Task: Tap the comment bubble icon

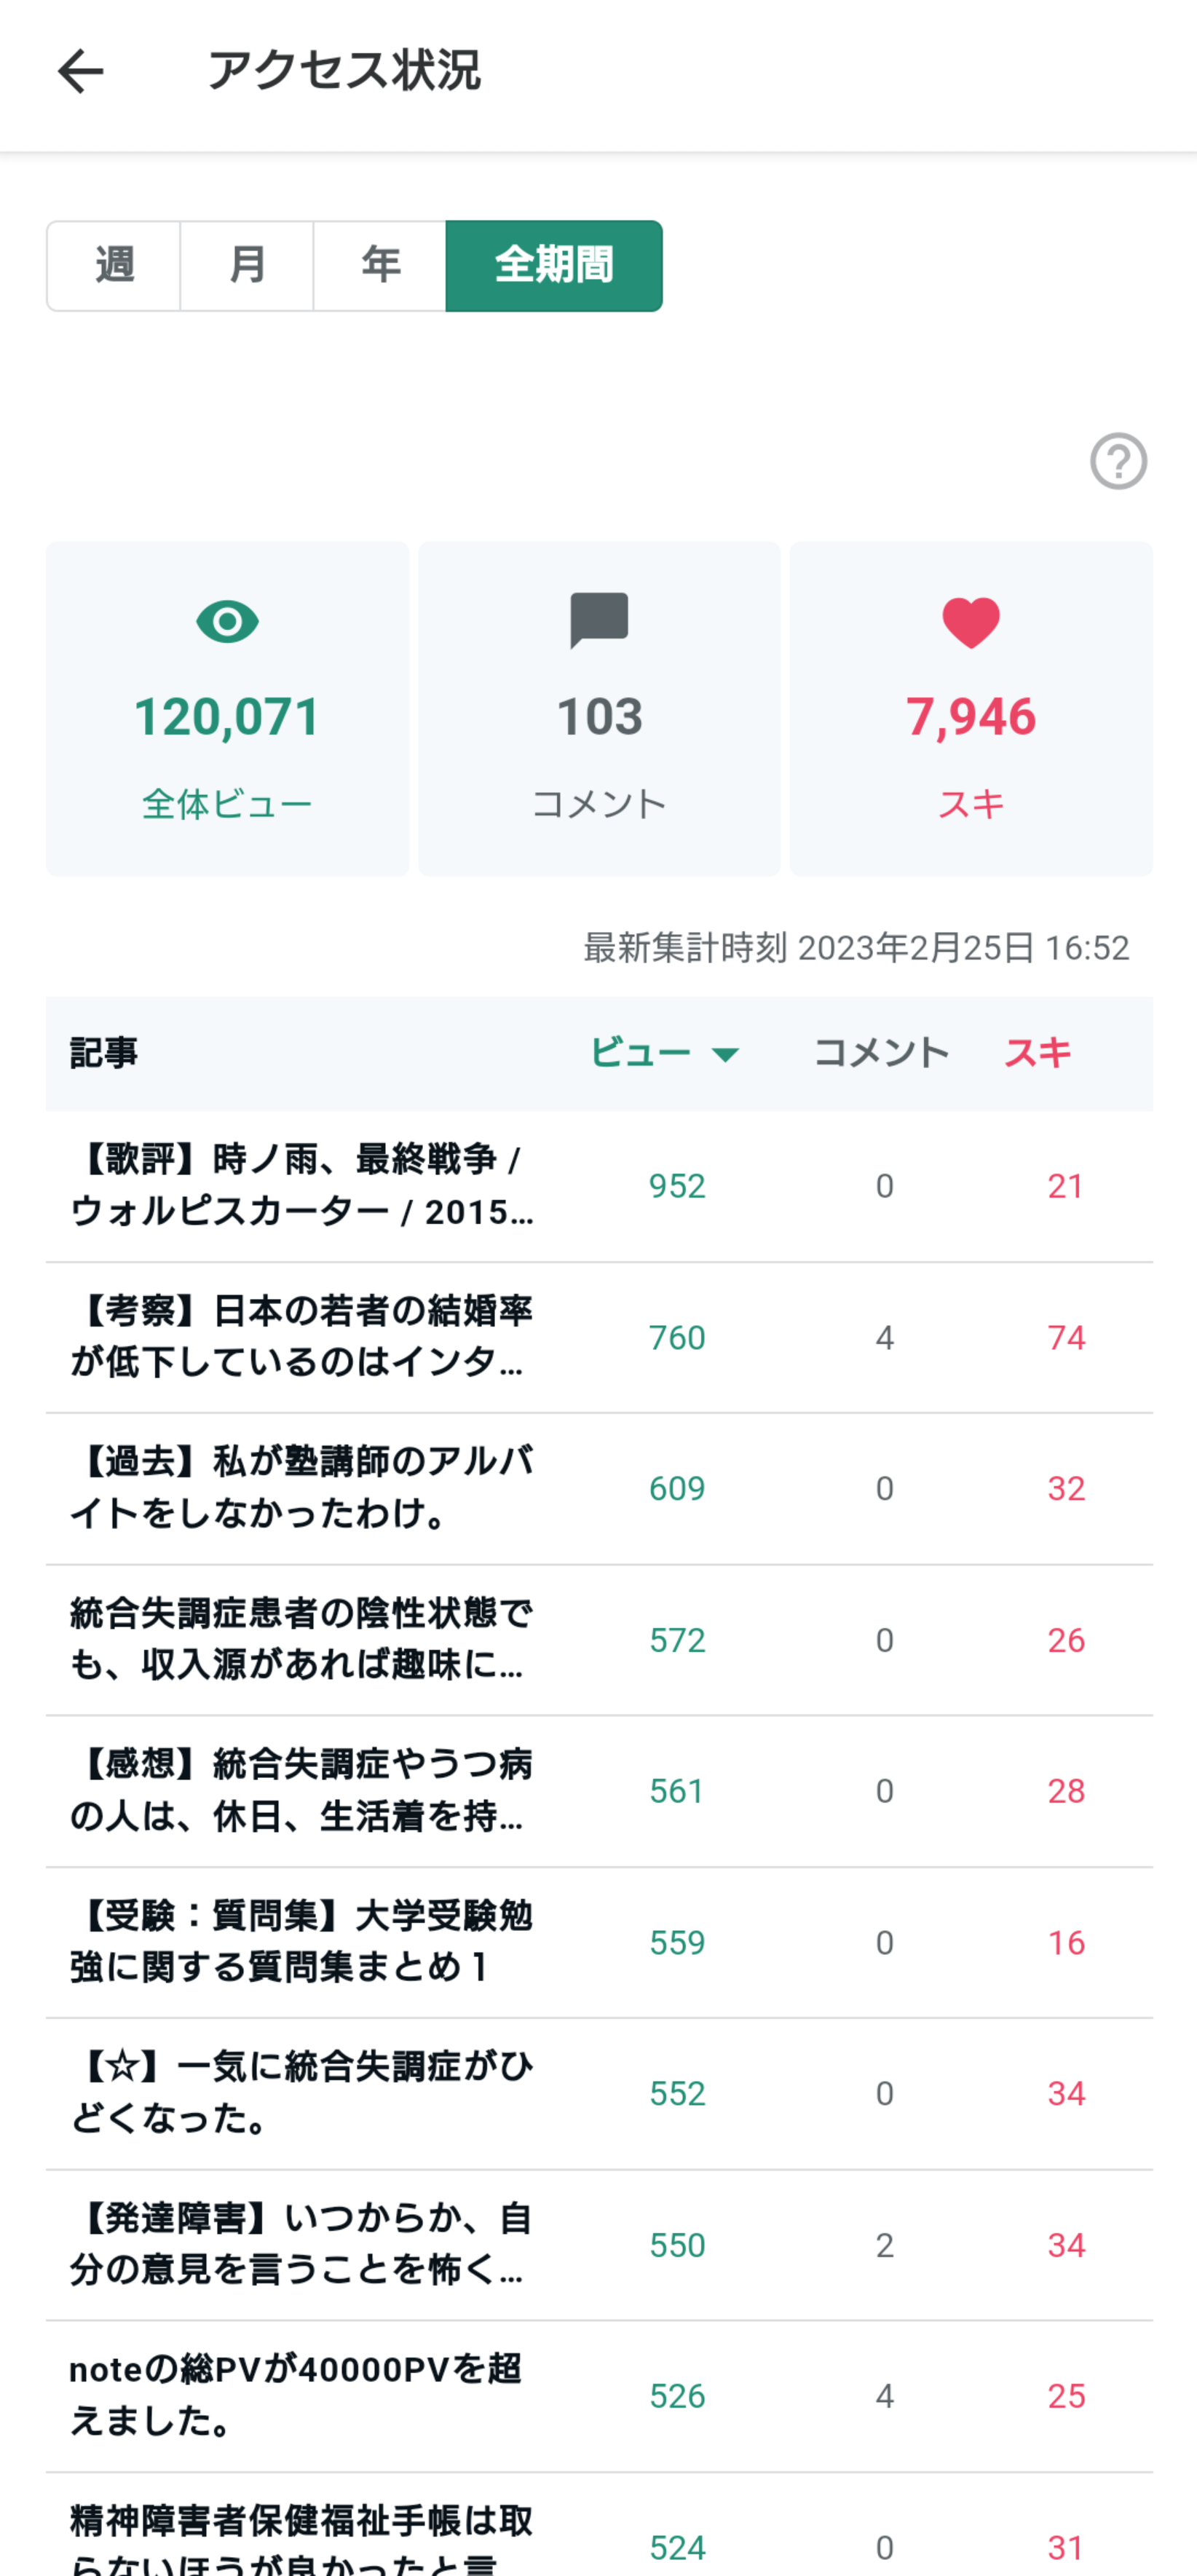Action: pos(599,620)
